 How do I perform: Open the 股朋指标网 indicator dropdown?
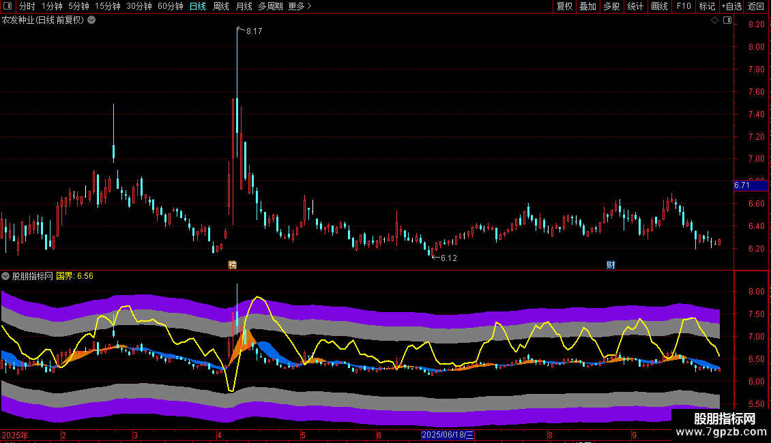click(x=5, y=276)
